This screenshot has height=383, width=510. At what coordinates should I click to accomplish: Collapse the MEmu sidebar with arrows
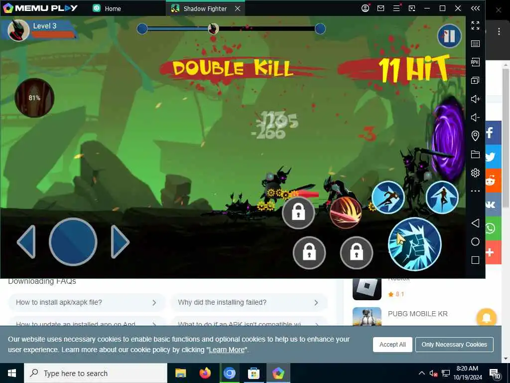coord(475,8)
